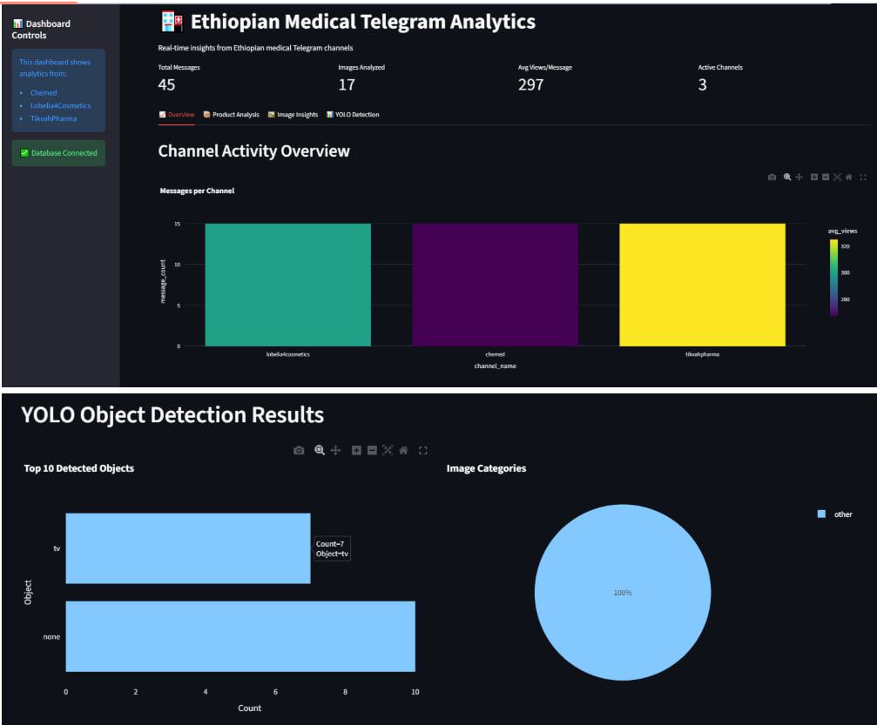The image size is (877, 725).
Task: Click the yellow tikvahpharma bar
Action: pyautogui.click(x=702, y=285)
